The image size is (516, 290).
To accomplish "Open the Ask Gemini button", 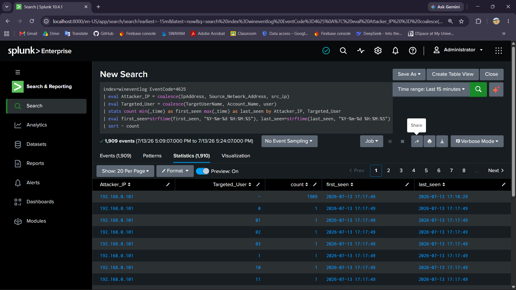I will coord(446,7).
